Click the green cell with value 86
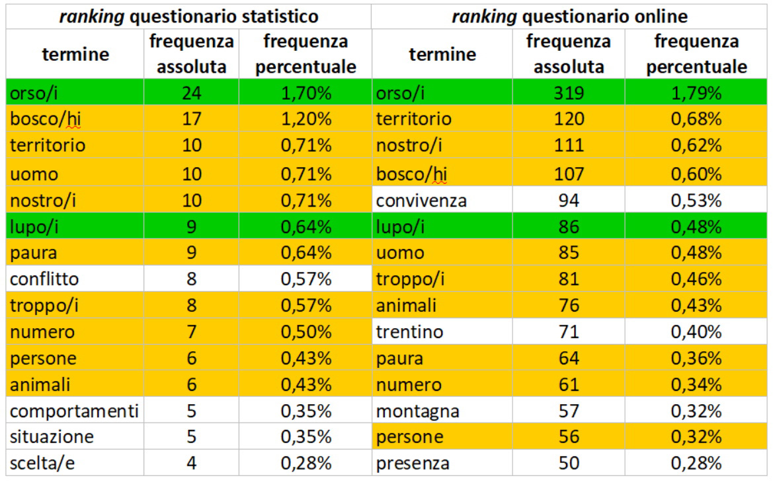Viewport: 775px width, 482px height. pos(569,226)
